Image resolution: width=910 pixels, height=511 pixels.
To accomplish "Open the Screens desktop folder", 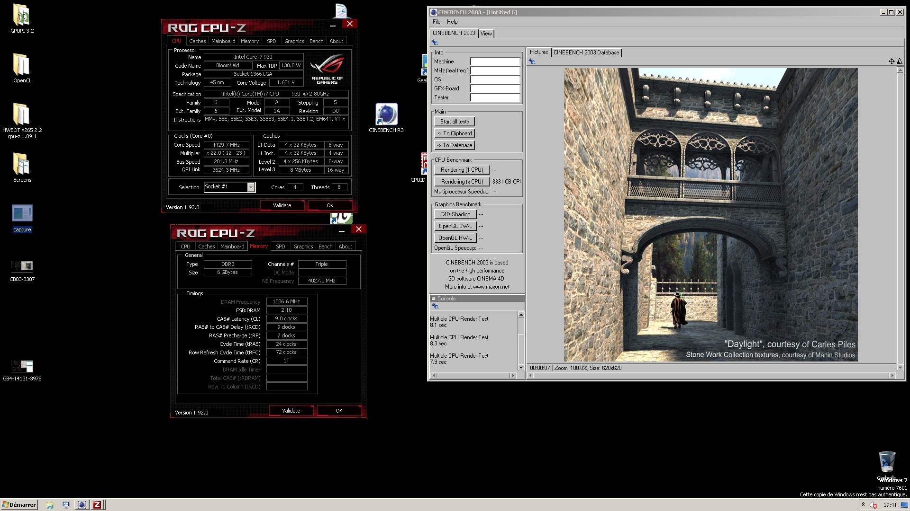I will point(22,167).
